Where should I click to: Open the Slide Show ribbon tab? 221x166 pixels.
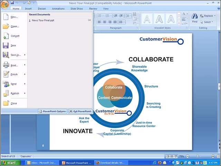tap(77, 9)
